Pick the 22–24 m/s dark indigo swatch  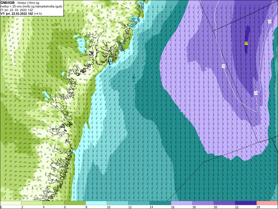pyautogui.click(x=246, y=203)
